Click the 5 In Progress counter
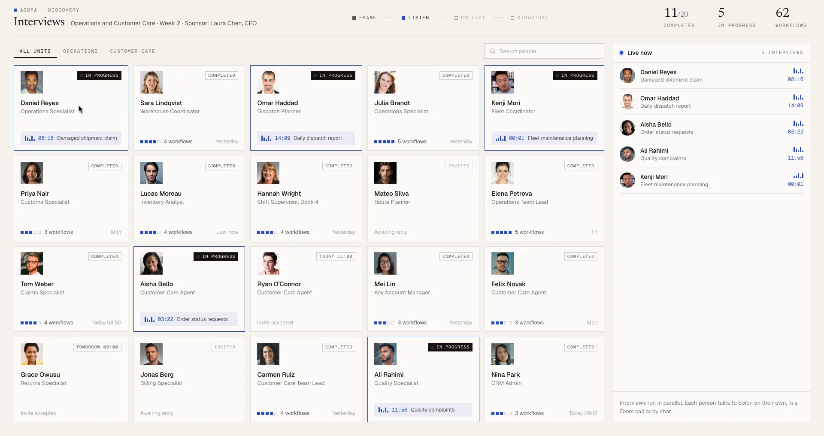The width and height of the screenshot is (824, 436). [736, 18]
